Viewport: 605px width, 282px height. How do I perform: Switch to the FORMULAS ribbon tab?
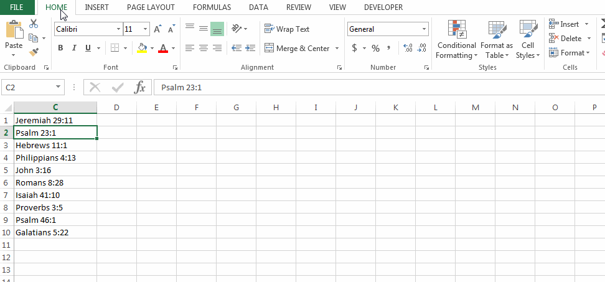coord(212,7)
